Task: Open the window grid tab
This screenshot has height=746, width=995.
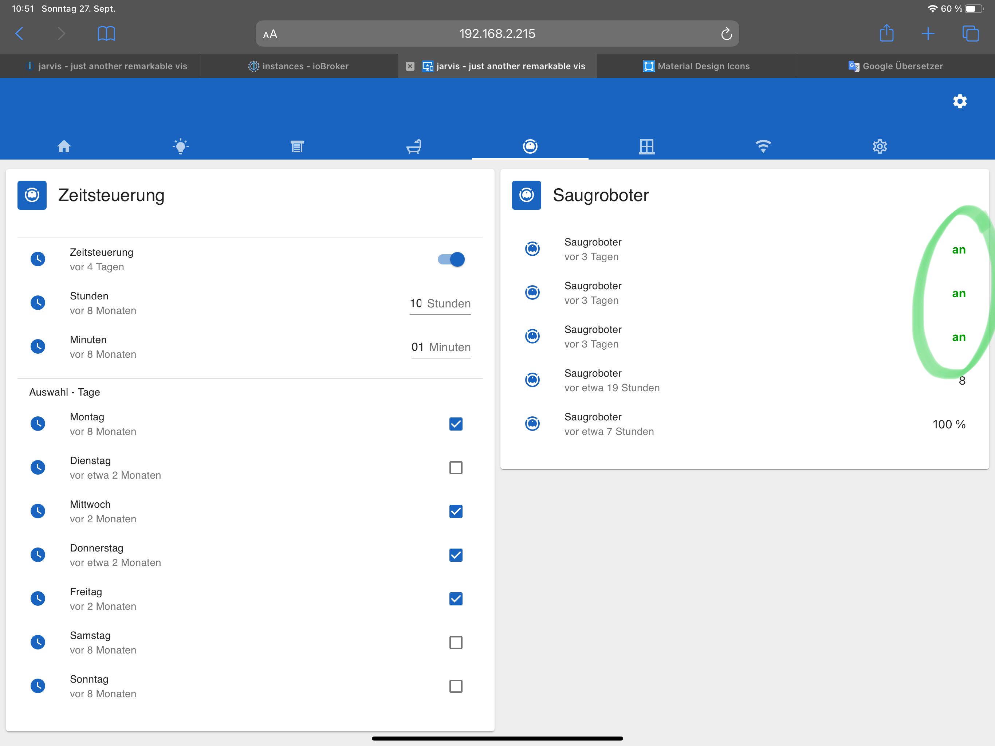Action: 646,146
